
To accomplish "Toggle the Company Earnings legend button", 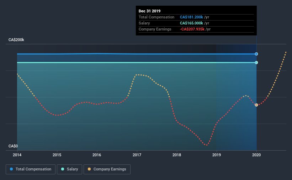I will [107, 169].
